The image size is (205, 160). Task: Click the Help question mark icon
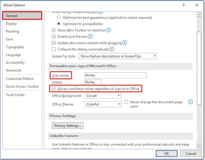click(183, 5)
